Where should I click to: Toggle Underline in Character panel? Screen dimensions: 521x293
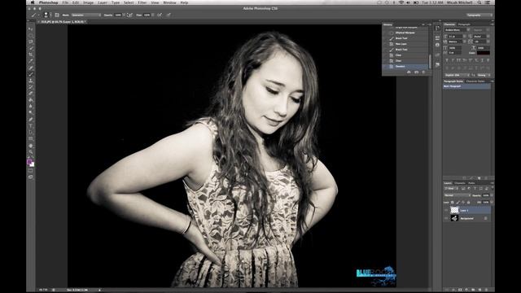pos(482,60)
